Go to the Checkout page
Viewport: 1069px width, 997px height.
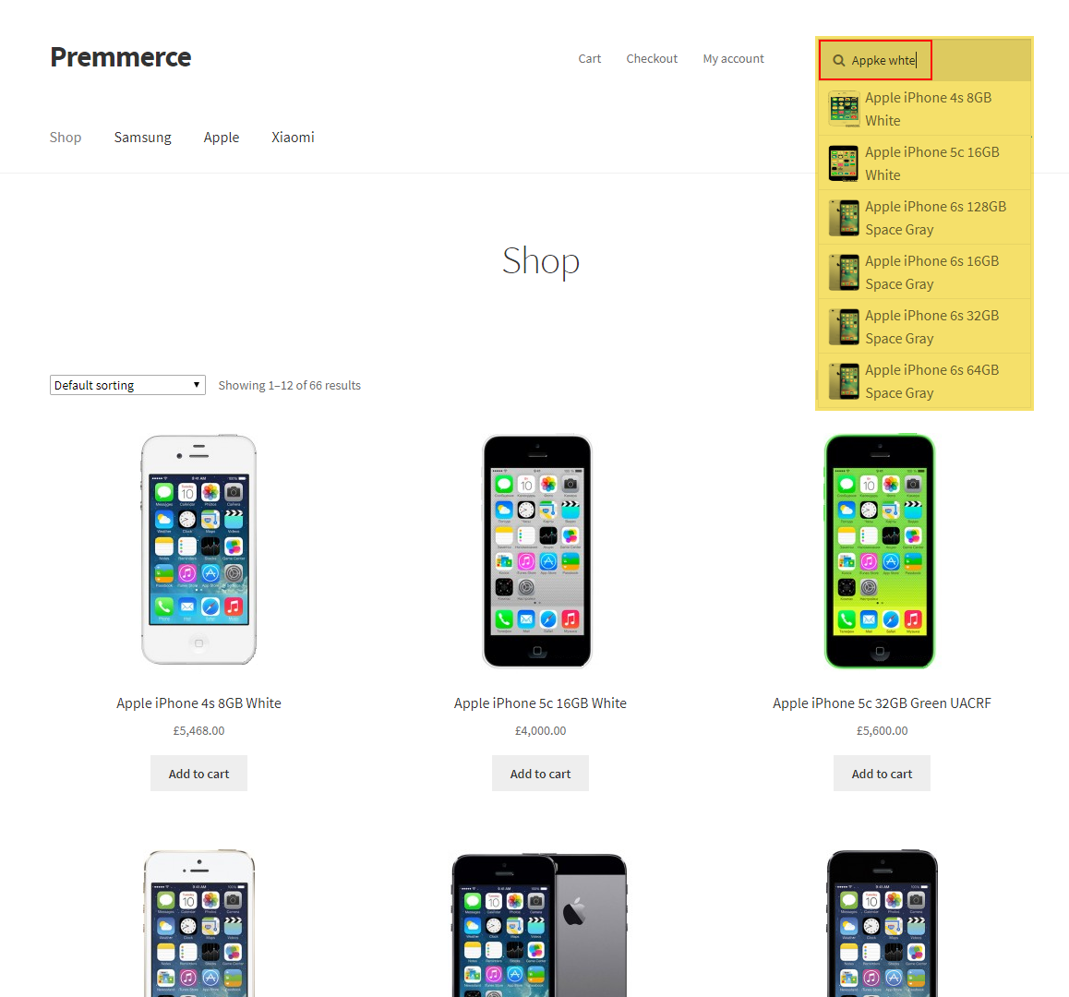tap(652, 59)
